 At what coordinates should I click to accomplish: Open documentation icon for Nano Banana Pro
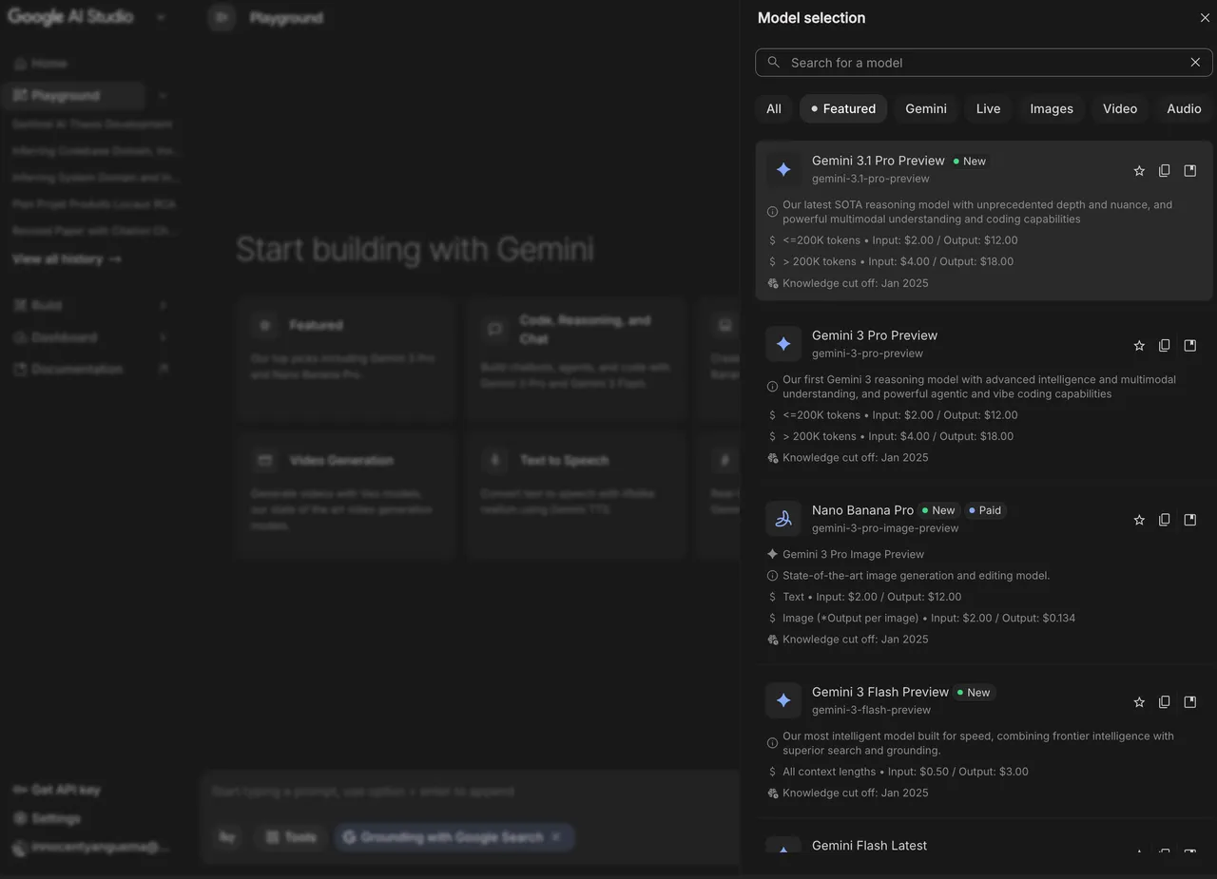(1189, 520)
